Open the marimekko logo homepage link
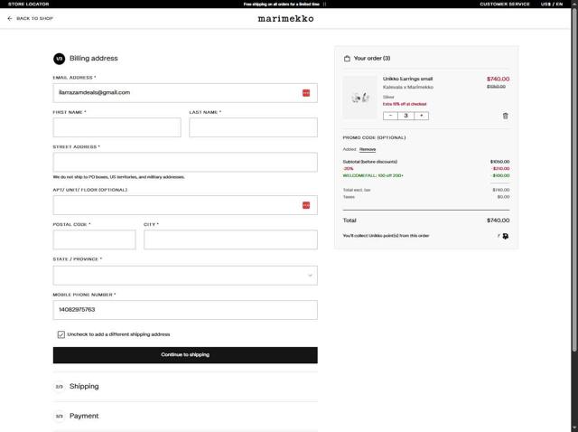The image size is (578, 432). coord(285,18)
